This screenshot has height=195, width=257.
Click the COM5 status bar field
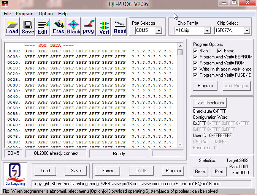(x=13, y=153)
